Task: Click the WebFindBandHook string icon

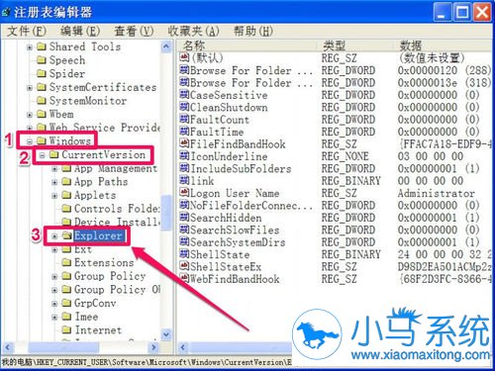Action: (x=184, y=279)
